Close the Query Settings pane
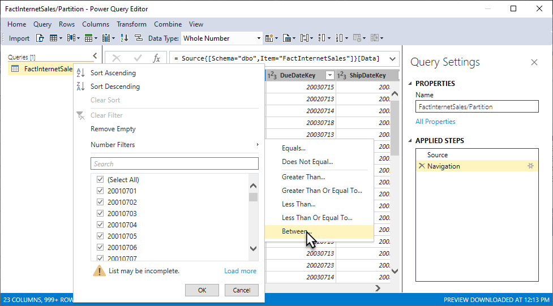This screenshot has width=553, height=306. (x=534, y=62)
